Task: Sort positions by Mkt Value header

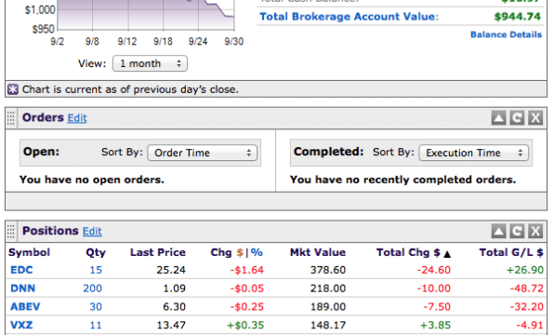Action: pyautogui.click(x=318, y=252)
